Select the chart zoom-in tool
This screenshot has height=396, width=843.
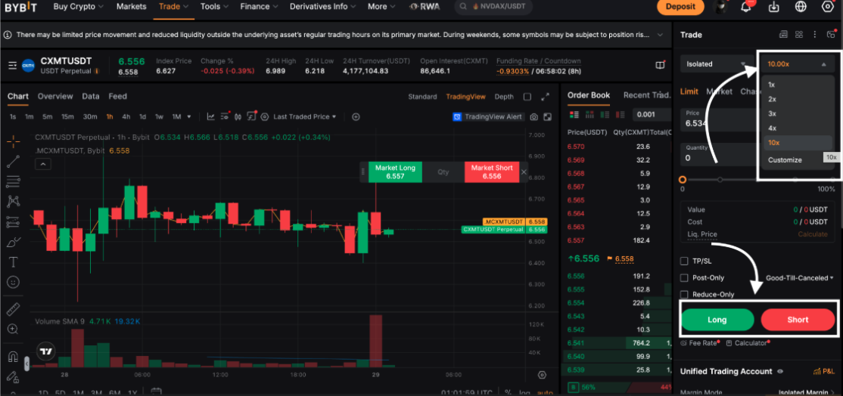14,329
